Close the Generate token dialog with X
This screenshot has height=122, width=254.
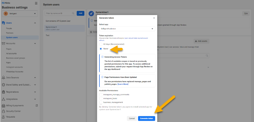coord(154,18)
